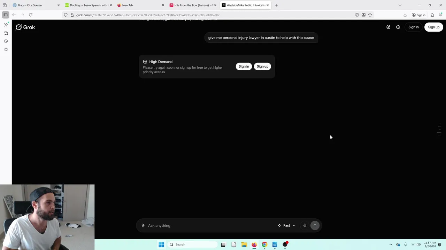Toggle Reader View in the address bar
This screenshot has width=446, height=250.
point(357,15)
